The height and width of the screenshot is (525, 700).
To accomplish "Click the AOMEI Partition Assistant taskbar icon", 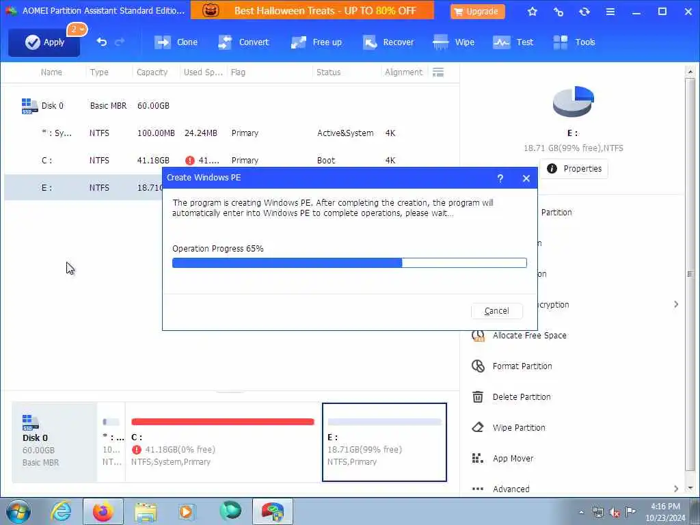I will point(272,511).
